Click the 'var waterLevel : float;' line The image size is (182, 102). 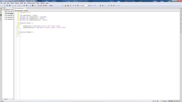(29, 15)
